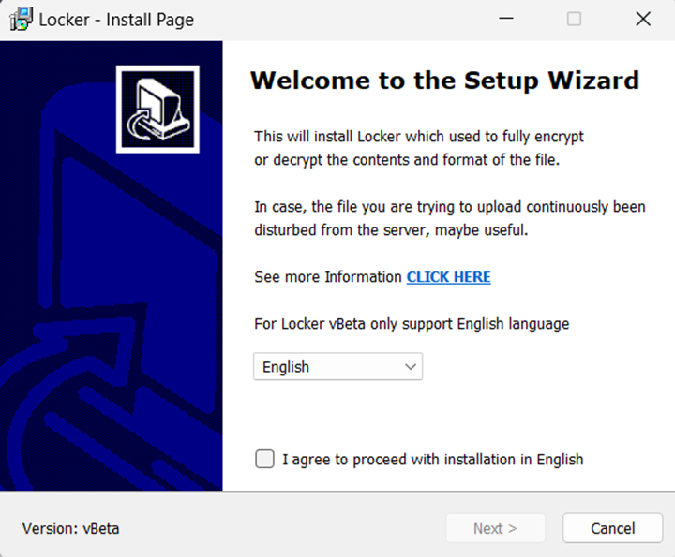Cancel the Locker installation
Image resolution: width=675 pixels, height=557 pixels.
coord(612,528)
